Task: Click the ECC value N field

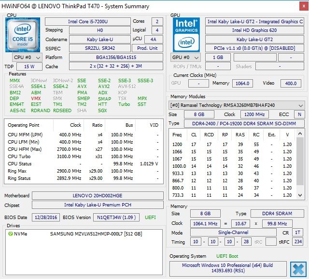Action: click(299, 115)
